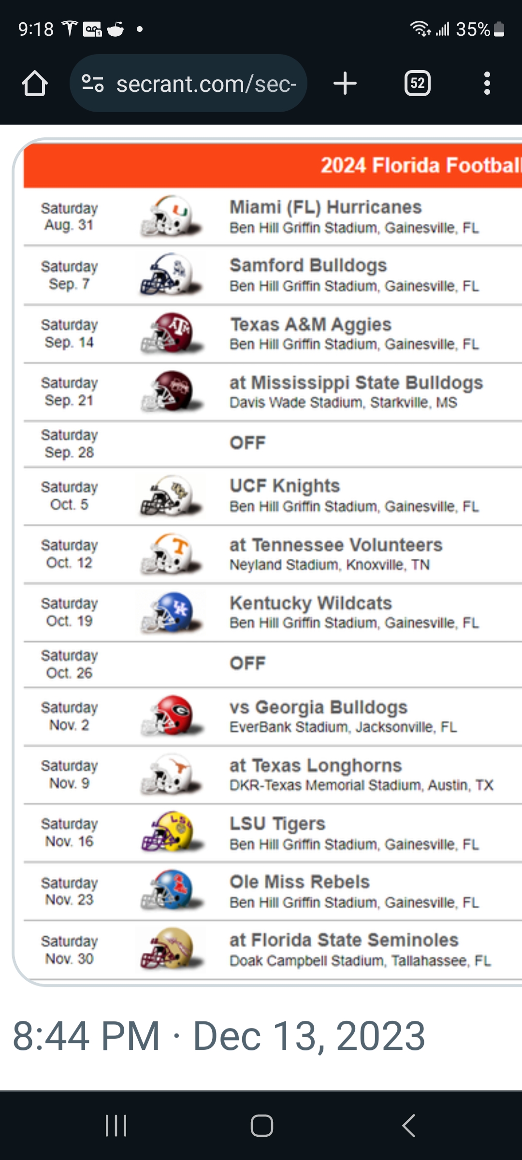Tap the Georgia Bulldogs helmet icon
Screen dimensions: 522x1160
tap(171, 716)
